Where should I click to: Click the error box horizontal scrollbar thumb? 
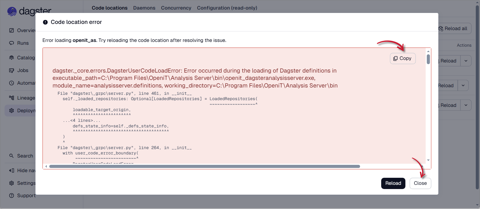(x=205, y=166)
